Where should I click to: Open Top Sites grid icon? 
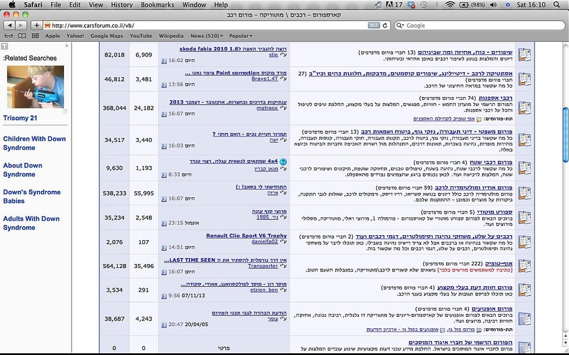point(35,36)
